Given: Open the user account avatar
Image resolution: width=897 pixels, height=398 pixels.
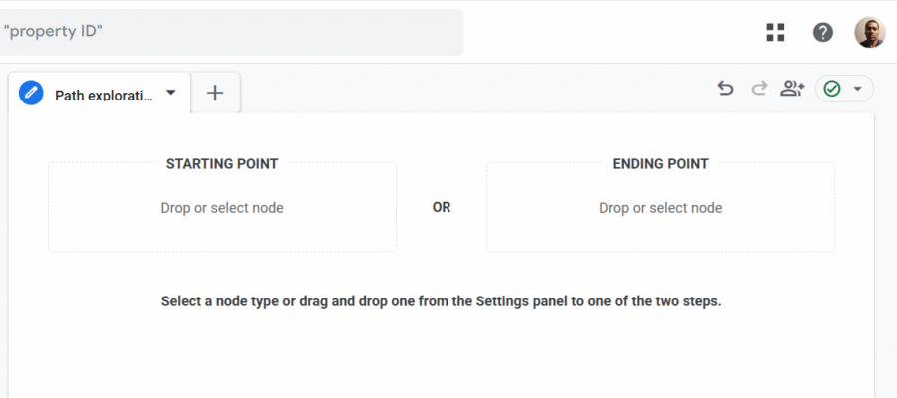Looking at the screenshot, I should point(869,32).
